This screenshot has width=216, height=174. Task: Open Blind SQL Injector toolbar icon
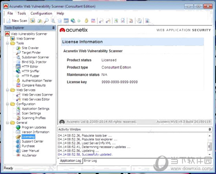click(60, 21)
